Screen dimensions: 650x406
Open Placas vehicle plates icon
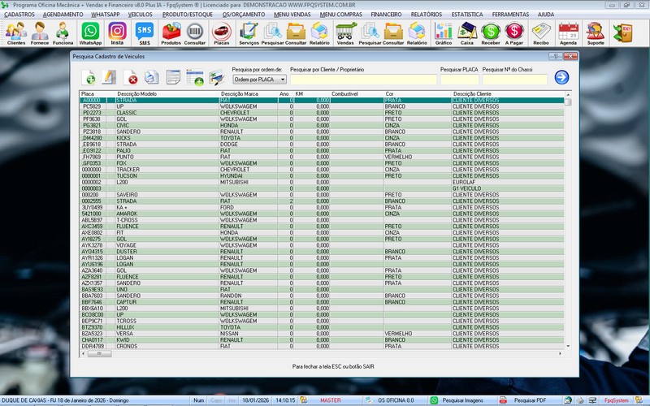[x=220, y=32]
